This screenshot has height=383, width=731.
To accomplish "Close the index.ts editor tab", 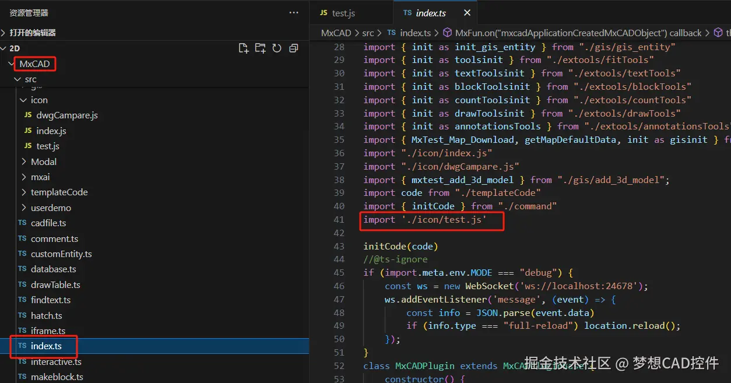I will coord(467,13).
